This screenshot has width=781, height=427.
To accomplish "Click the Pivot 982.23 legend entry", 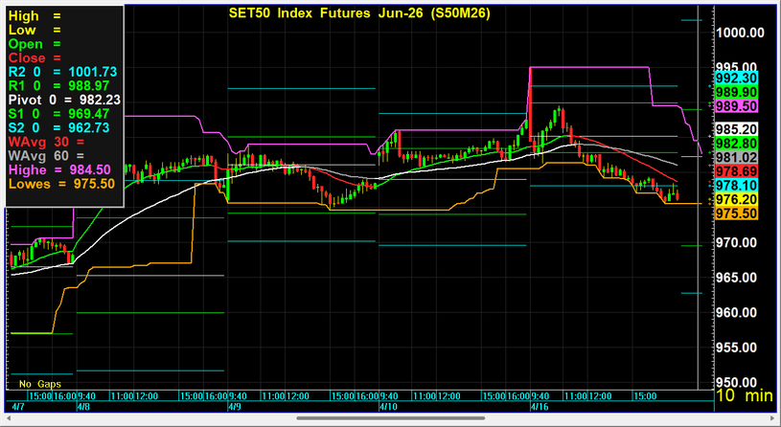I will (x=62, y=99).
